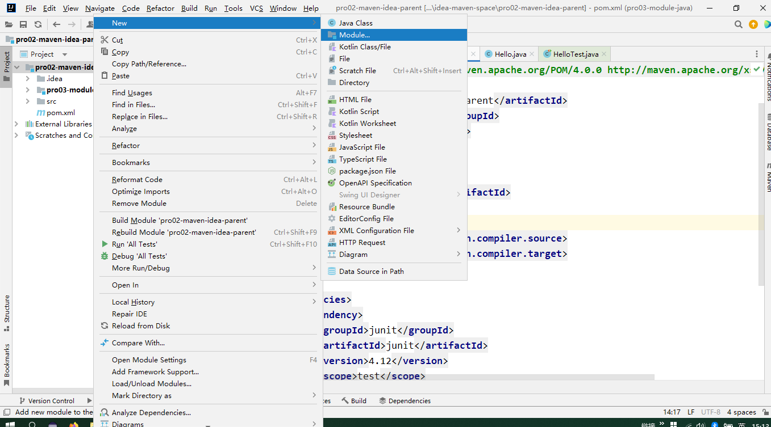771x427 pixels.
Task: Click the Back navigation arrow icon
Action: click(x=56, y=24)
